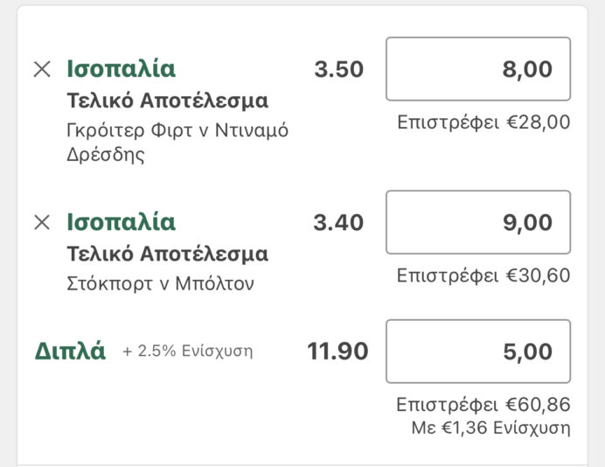Click the Επιστρέφει €28,00 returns text

(x=483, y=122)
